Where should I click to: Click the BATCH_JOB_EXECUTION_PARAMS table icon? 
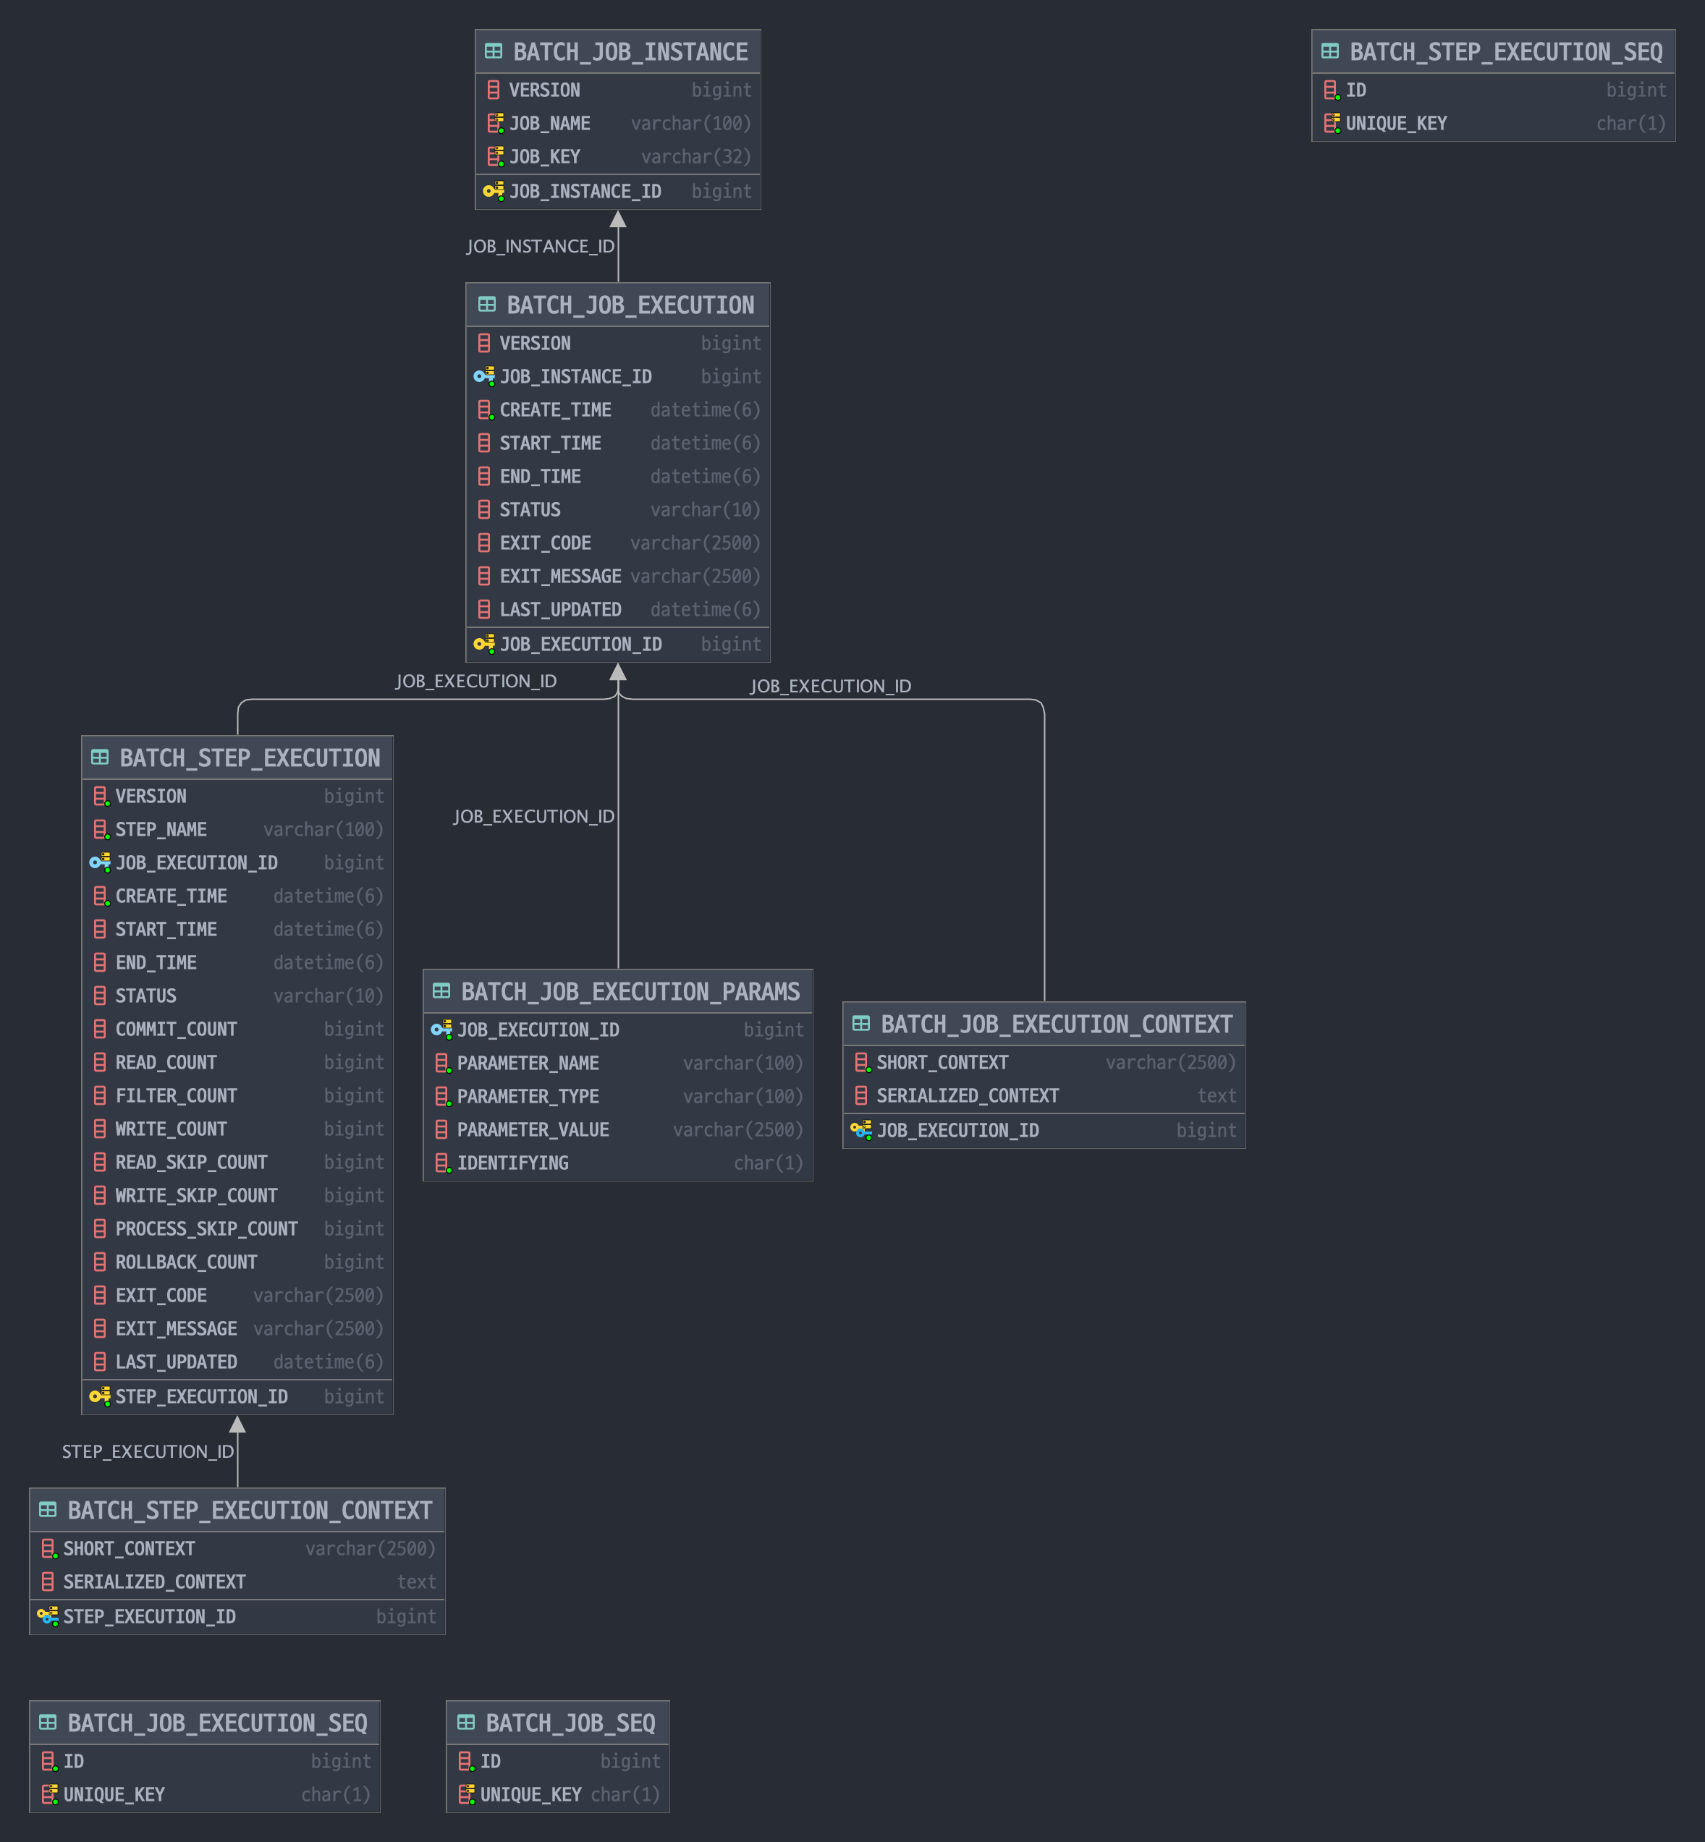(x=441, y=992)
